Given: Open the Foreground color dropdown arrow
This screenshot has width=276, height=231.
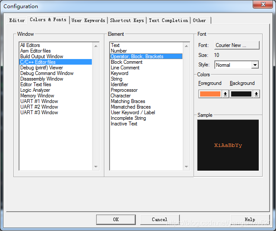Looking at the screenshot, I should pyautogui.click(x=225, y=94).
